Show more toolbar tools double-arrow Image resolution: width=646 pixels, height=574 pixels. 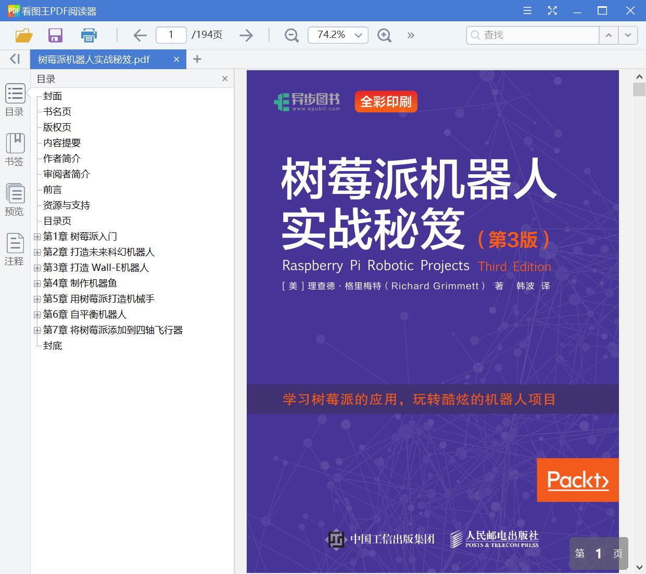pos(411,35)
